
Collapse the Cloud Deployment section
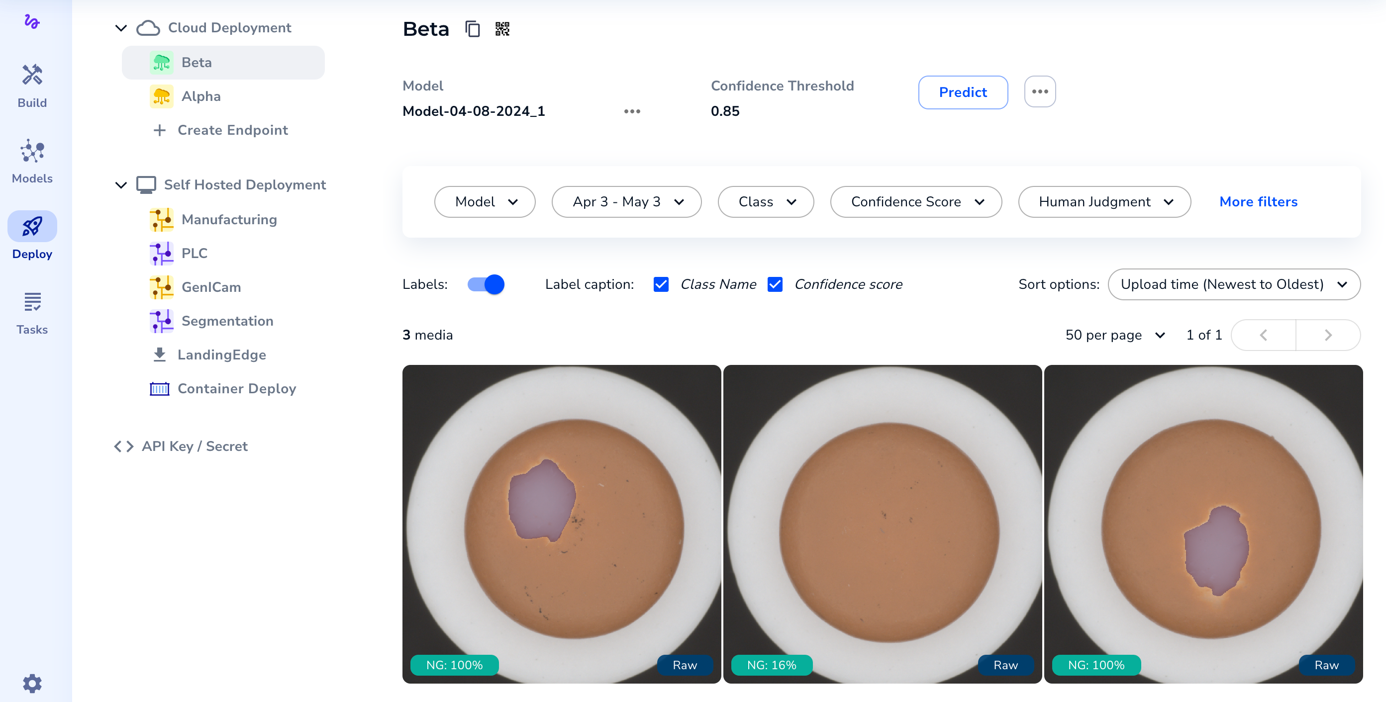pyautogui.click(x=121, y=28)
